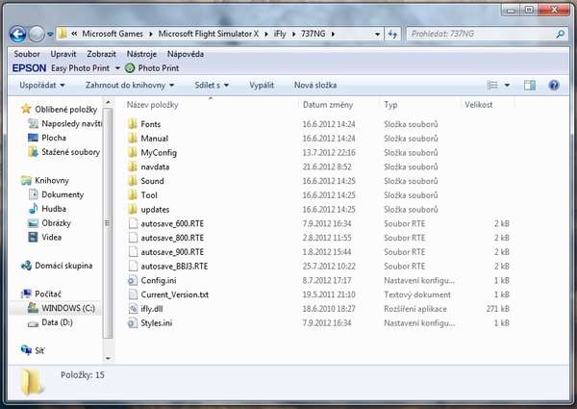Open the recent locations dropdown arrow
577x409 pixels.
click(50, 35)
